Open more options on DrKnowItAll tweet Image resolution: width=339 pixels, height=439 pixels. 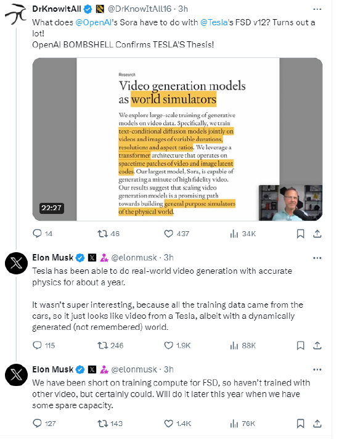coord(317,9)
